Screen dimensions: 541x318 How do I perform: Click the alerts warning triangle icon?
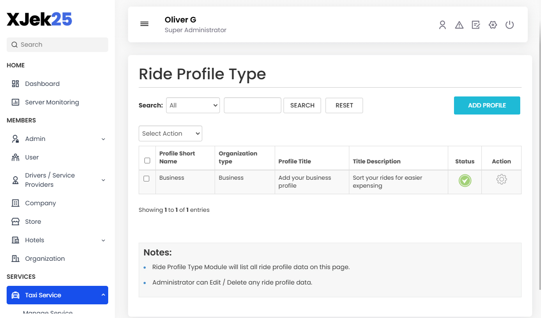coord(459,25)
